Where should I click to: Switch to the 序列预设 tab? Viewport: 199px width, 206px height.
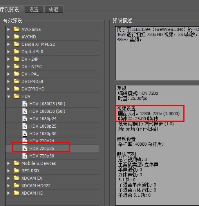[9, 9]
